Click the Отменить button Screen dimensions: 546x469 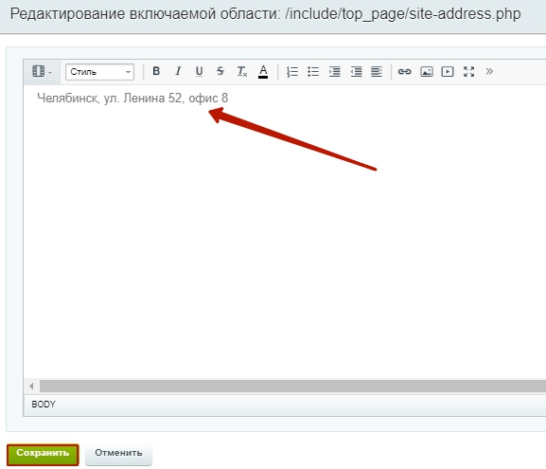pyautogui.click(x=118, y=455)
